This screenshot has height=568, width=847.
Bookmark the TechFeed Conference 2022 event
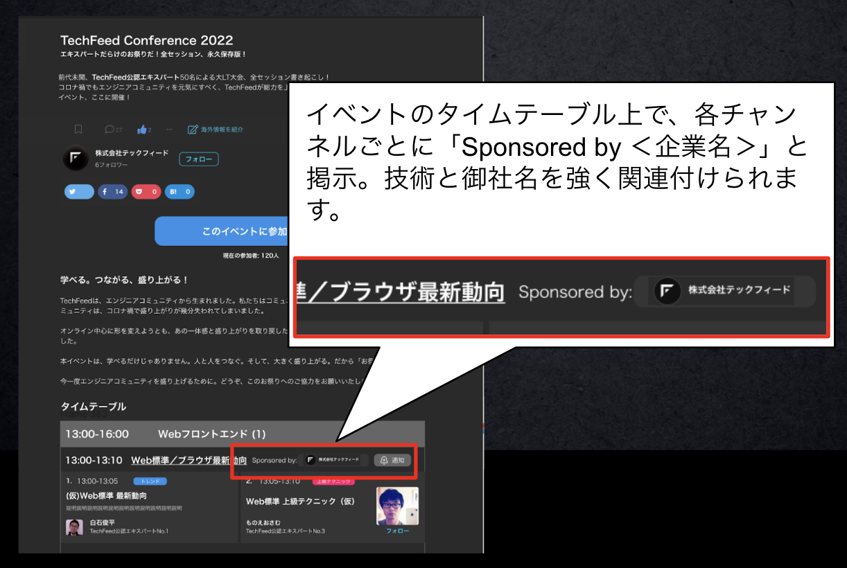pos(78,130)
